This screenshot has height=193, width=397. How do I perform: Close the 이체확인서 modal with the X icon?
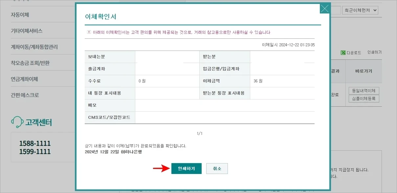click(x=324, y=9)
